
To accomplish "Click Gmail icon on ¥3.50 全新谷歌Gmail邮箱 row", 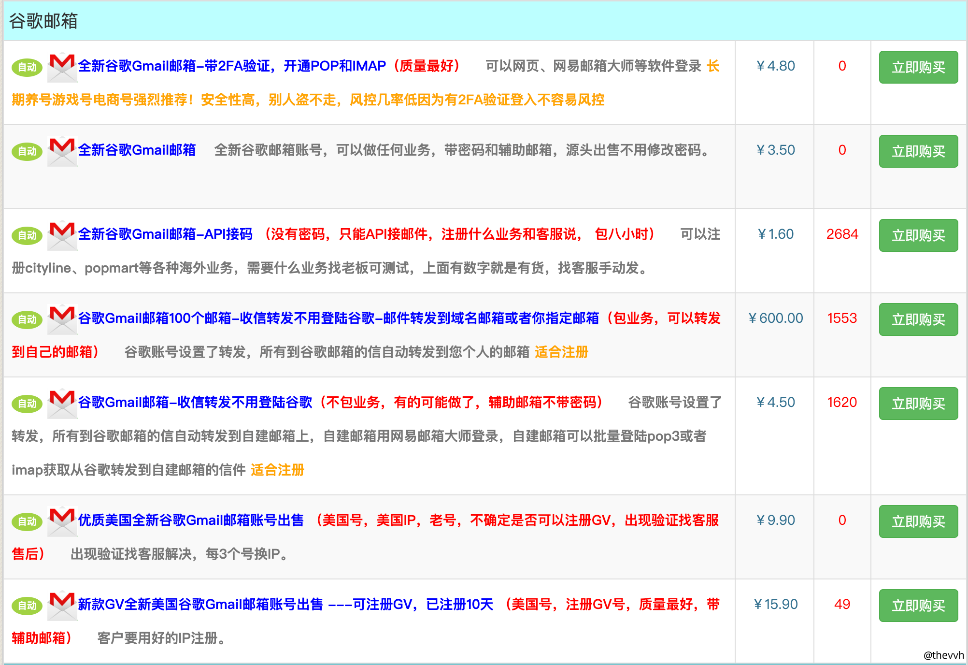I will [62, 151].
